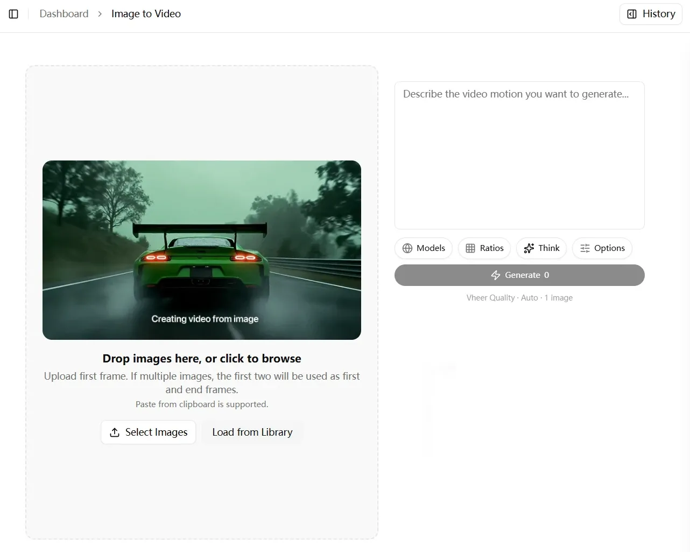690x552 pixels.
Task: Click the green car preview thumbnail
Action: coord(202,250)
